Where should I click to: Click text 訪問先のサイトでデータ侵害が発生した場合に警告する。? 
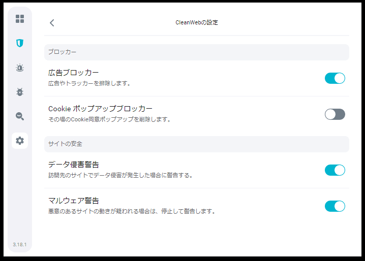point(120,175)
